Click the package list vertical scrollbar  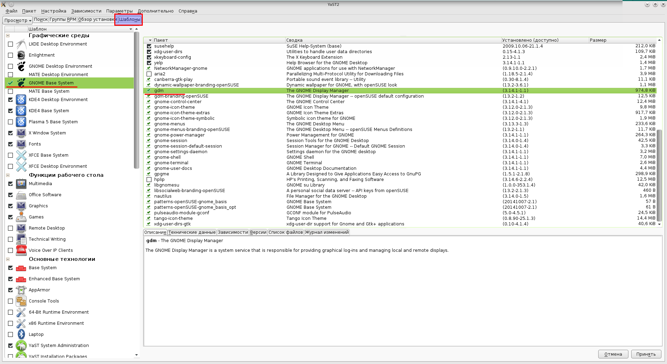click(659, 175)
